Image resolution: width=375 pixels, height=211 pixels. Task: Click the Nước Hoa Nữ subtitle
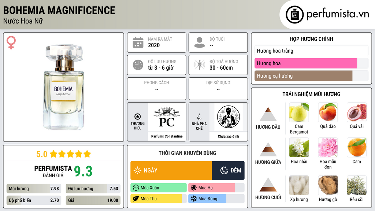pyautogui.click(x=23, y=21)
